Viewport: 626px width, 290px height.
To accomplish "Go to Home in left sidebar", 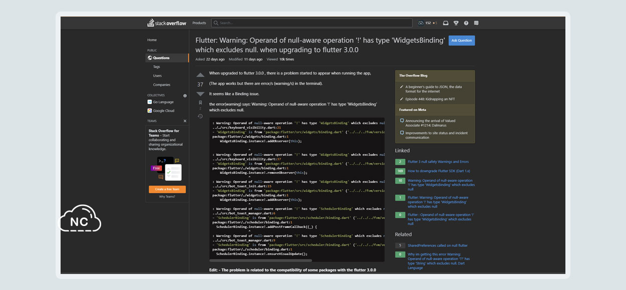I will (x=152, y=40).
